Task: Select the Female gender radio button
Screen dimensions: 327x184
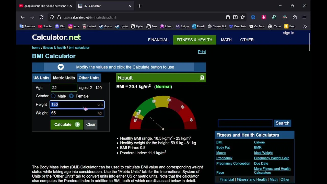Action: click(x=71, y=96)
